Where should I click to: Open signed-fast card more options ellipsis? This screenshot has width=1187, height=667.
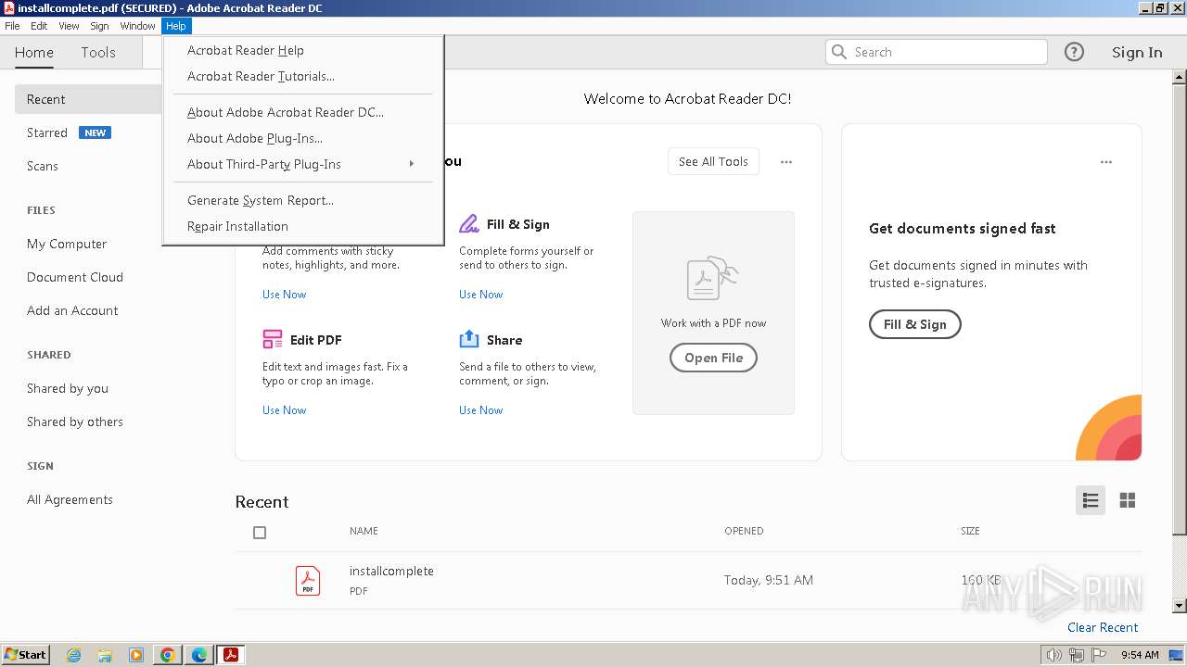point(1106,162)
